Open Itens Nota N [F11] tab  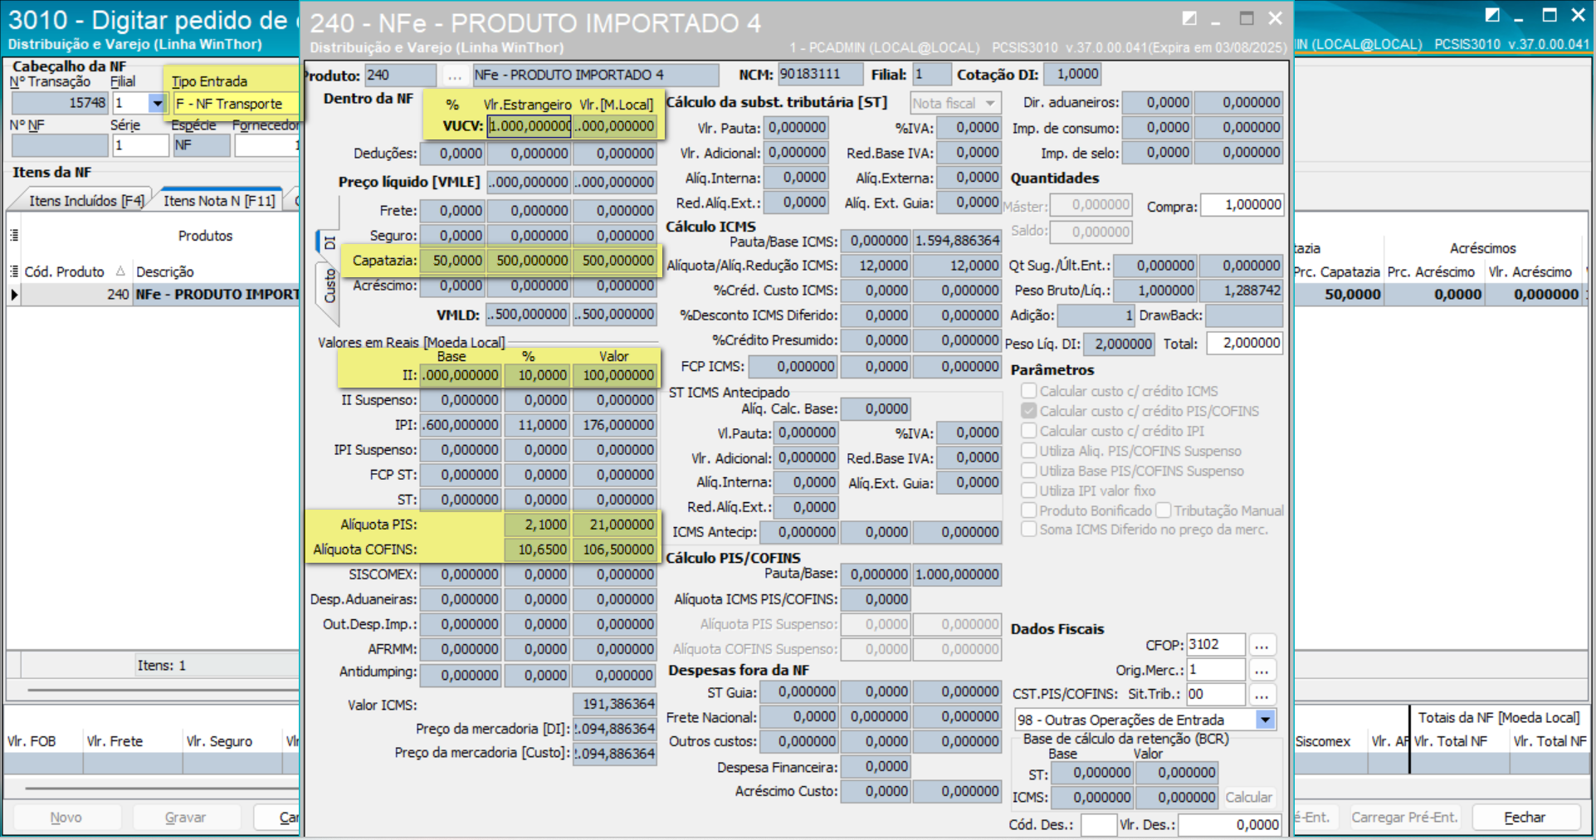tap(219, 201)
